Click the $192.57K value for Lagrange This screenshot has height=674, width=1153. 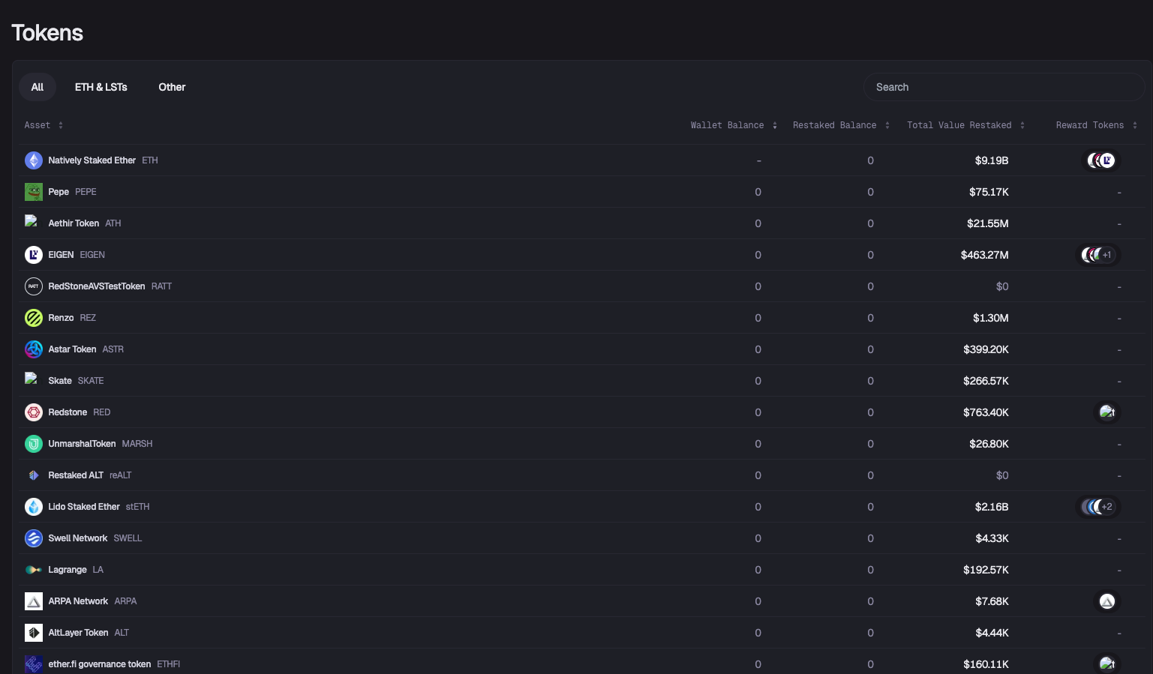[x=986, y=570]
